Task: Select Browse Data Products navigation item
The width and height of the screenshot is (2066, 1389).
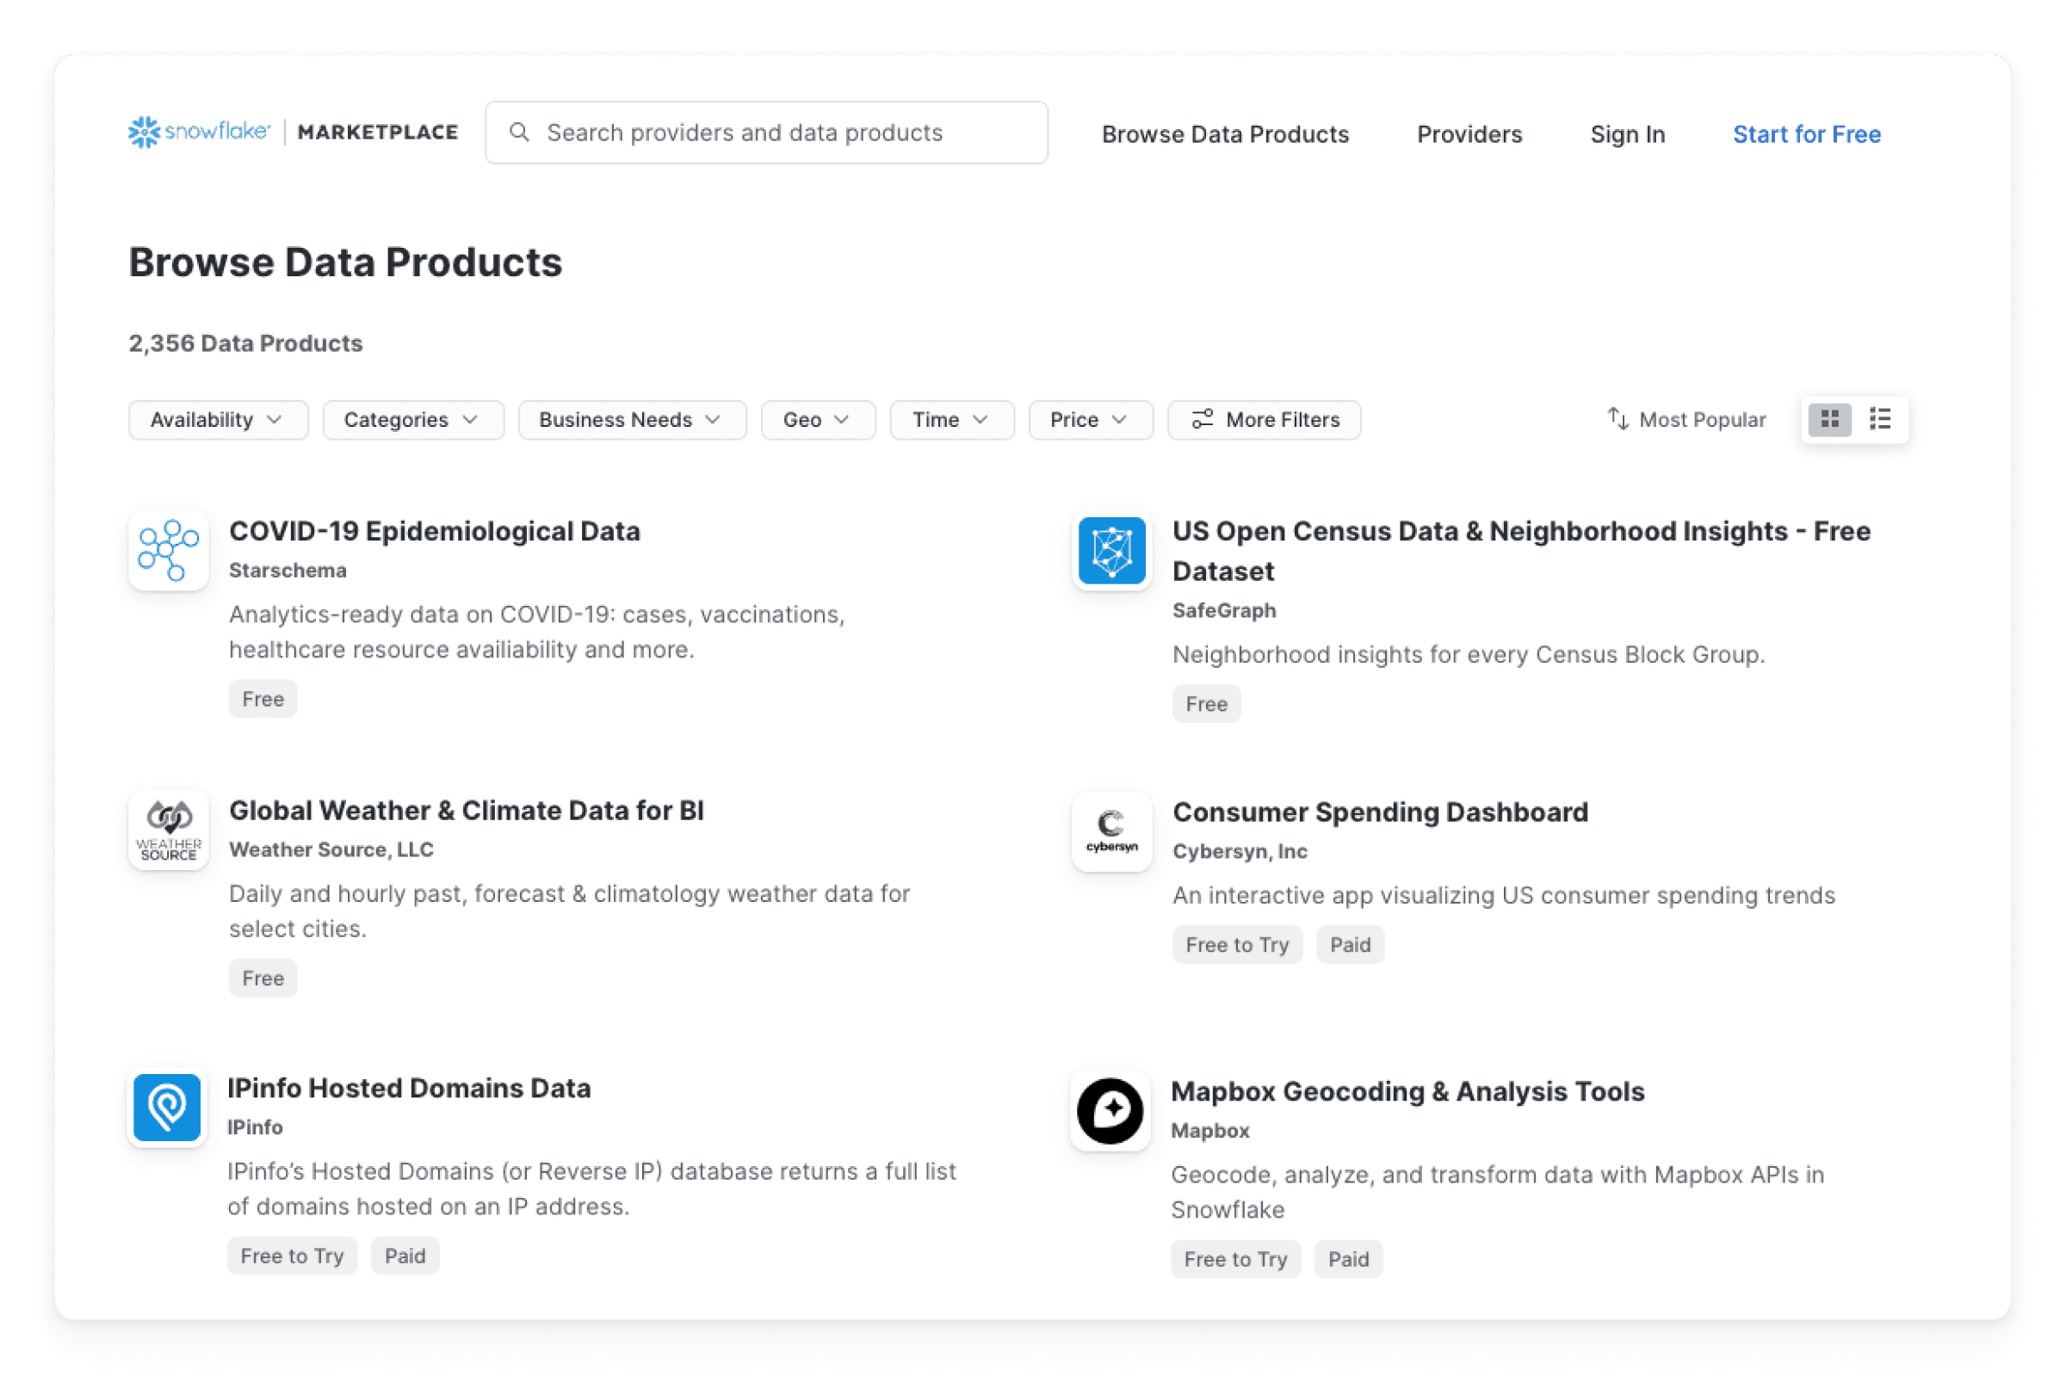Action: (1226, 133)
